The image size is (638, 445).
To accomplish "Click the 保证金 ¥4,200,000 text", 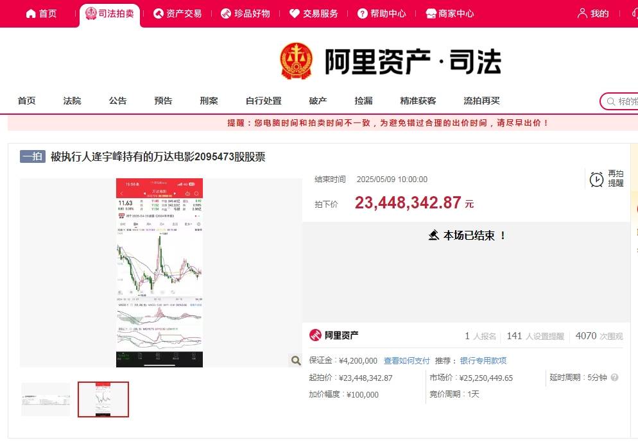I will coord(343,361).
